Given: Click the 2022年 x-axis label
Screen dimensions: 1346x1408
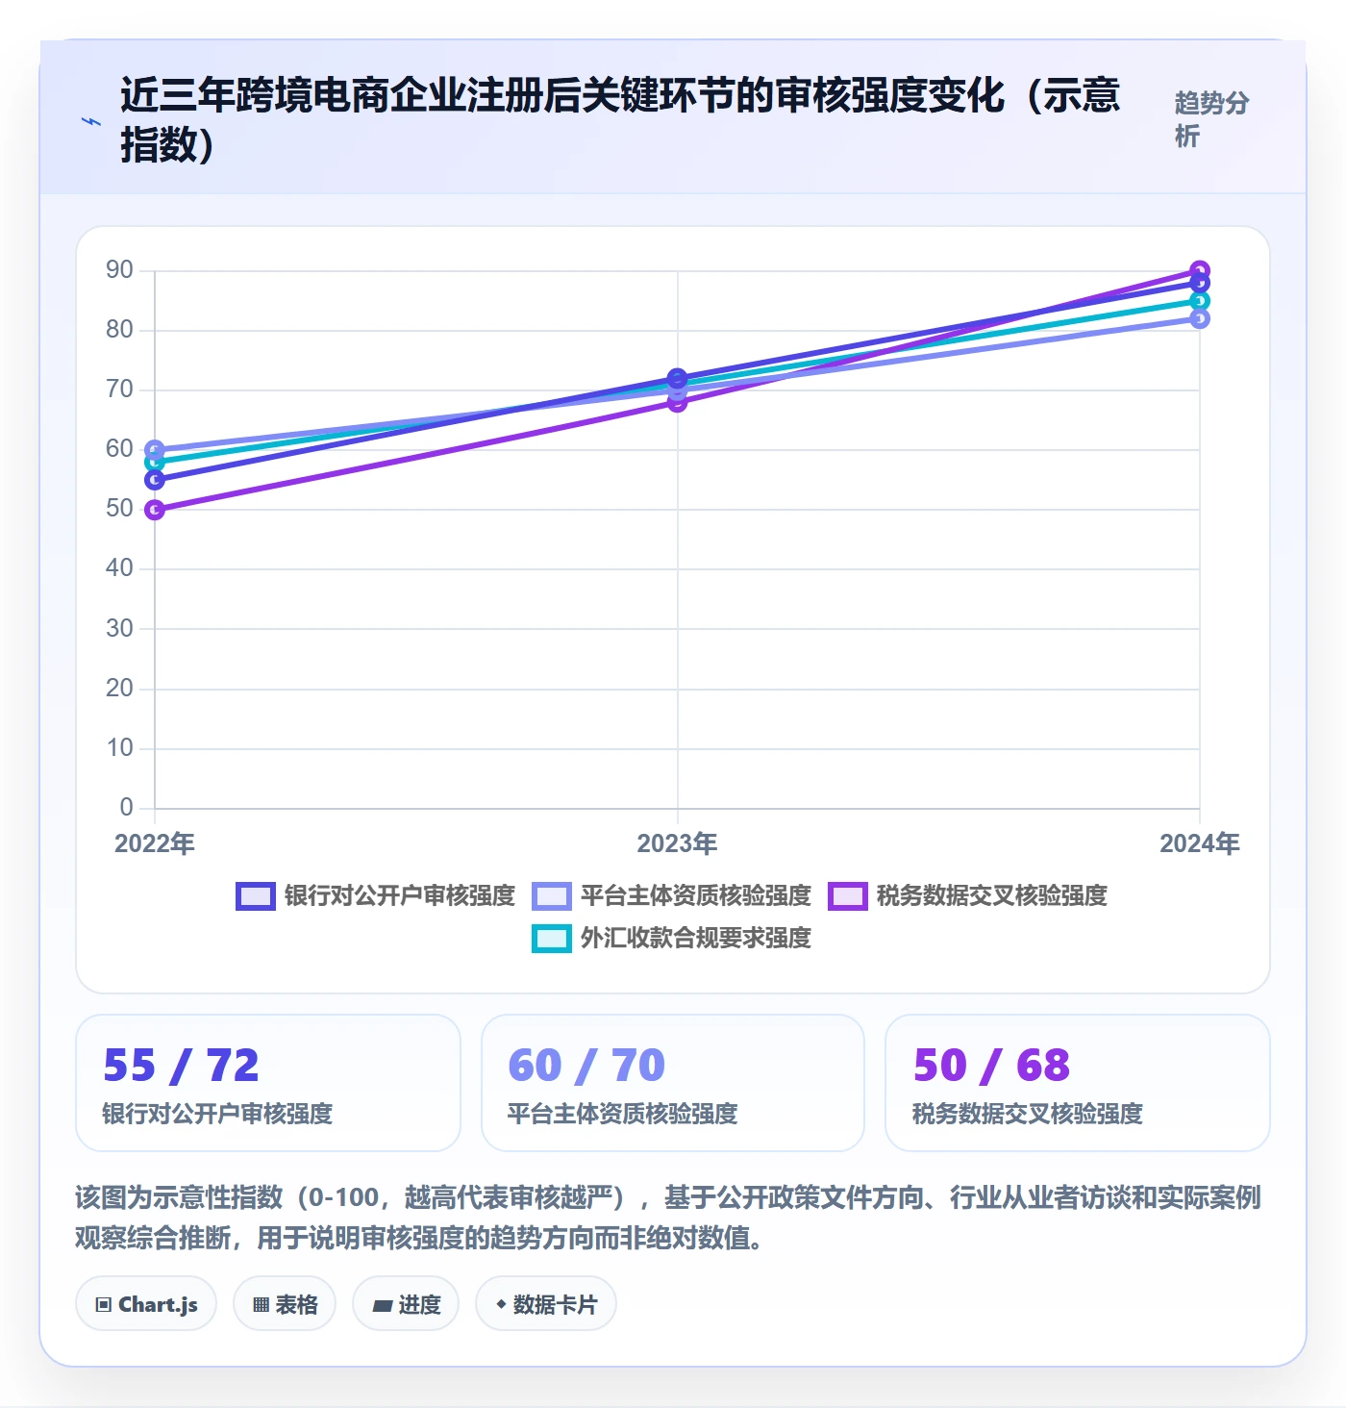Looking at the screenshot, I should (155, 843).
